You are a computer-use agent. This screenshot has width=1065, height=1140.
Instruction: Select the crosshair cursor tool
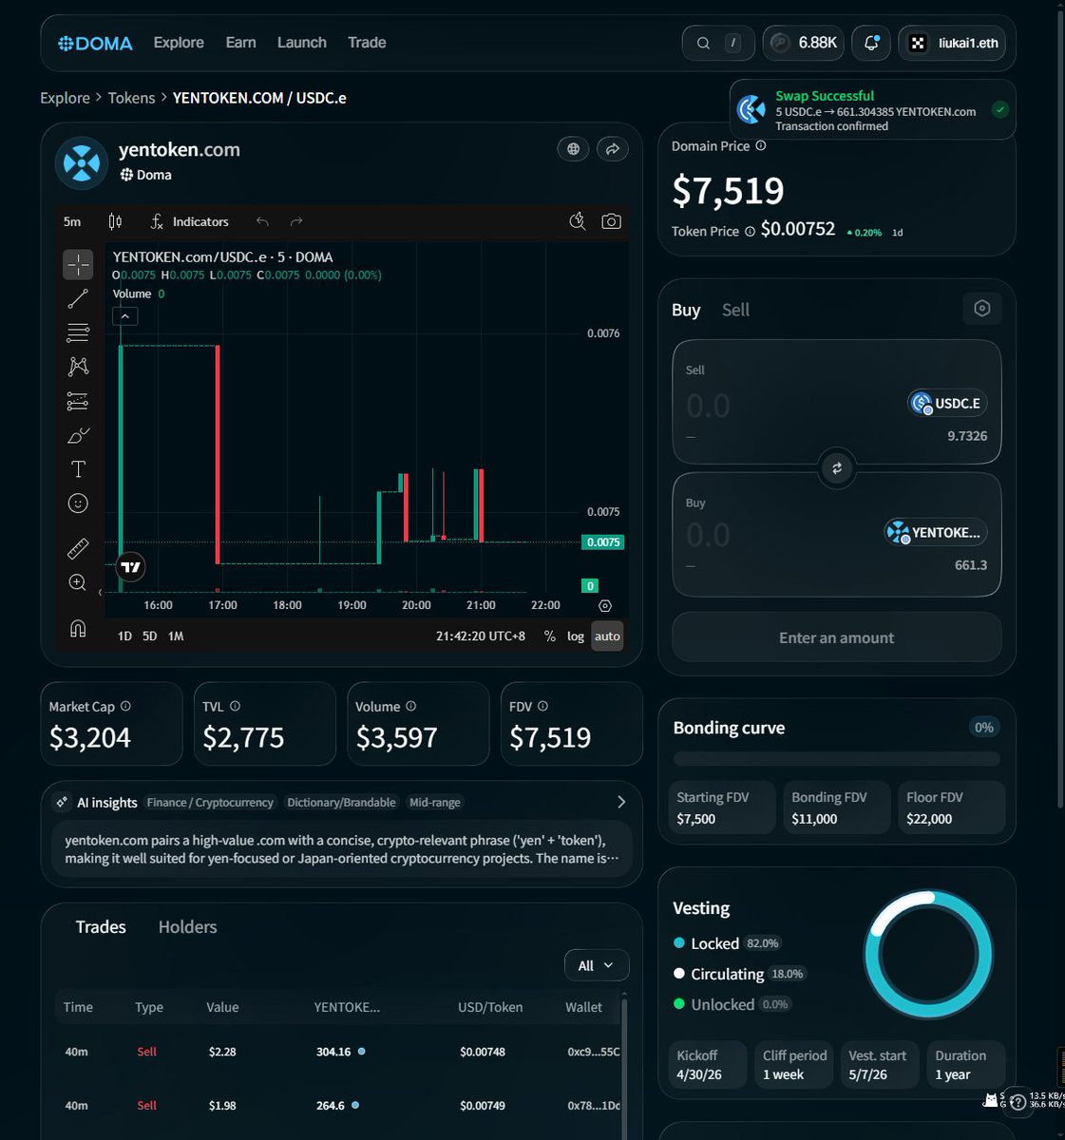[78, 264]
